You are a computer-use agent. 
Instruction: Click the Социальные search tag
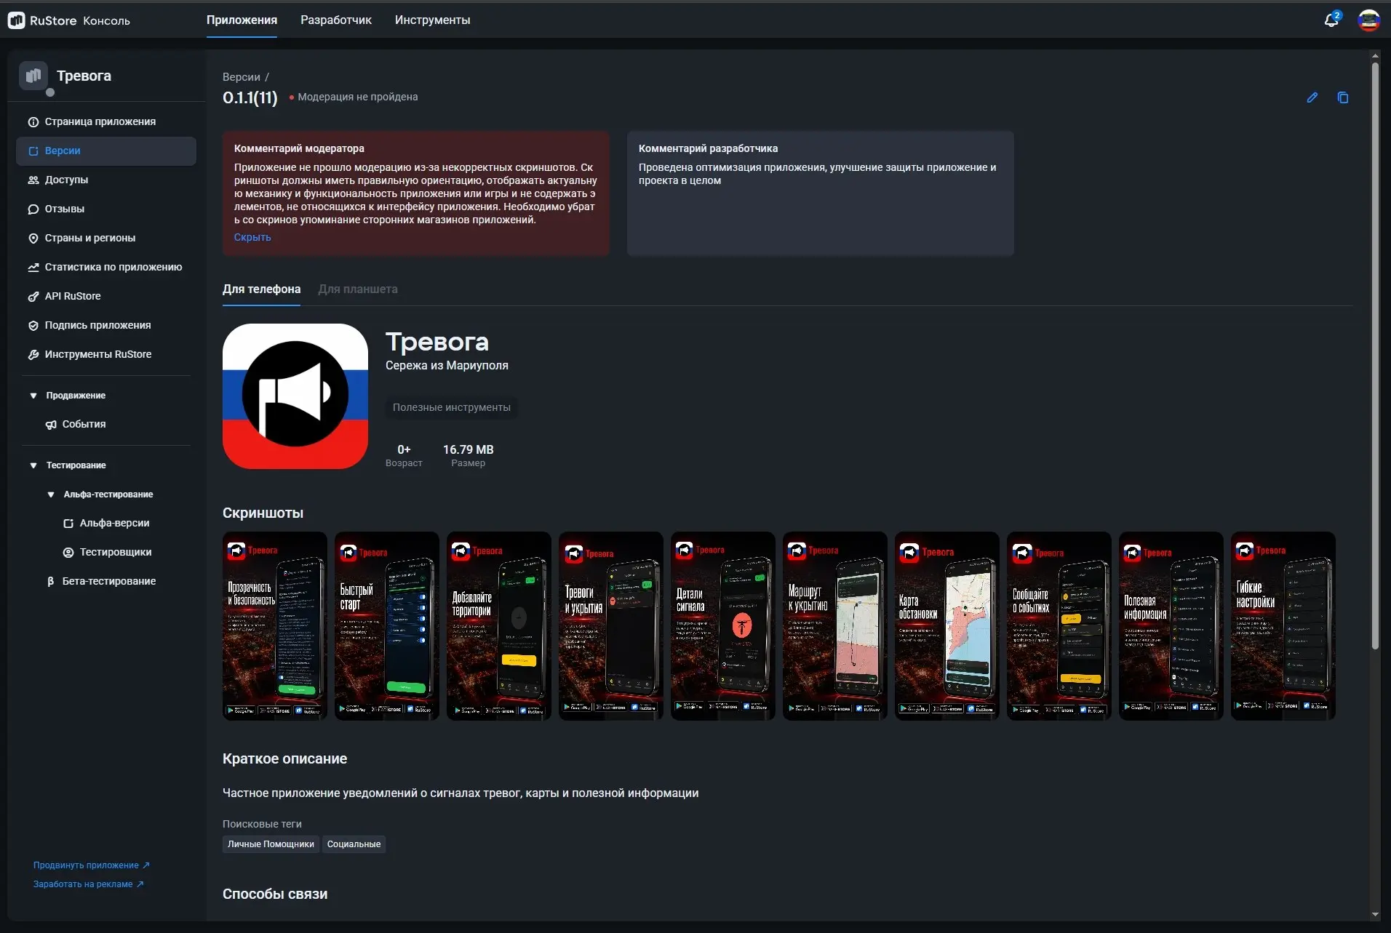354,844
